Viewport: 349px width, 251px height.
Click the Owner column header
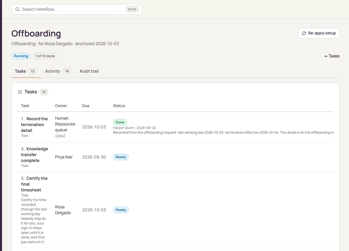coord(61,106)
